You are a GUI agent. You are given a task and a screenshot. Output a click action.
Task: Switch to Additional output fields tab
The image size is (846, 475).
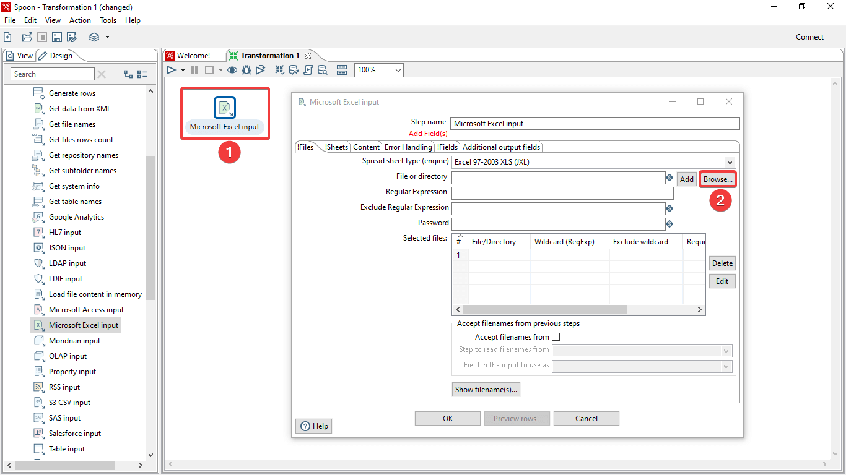501,147
